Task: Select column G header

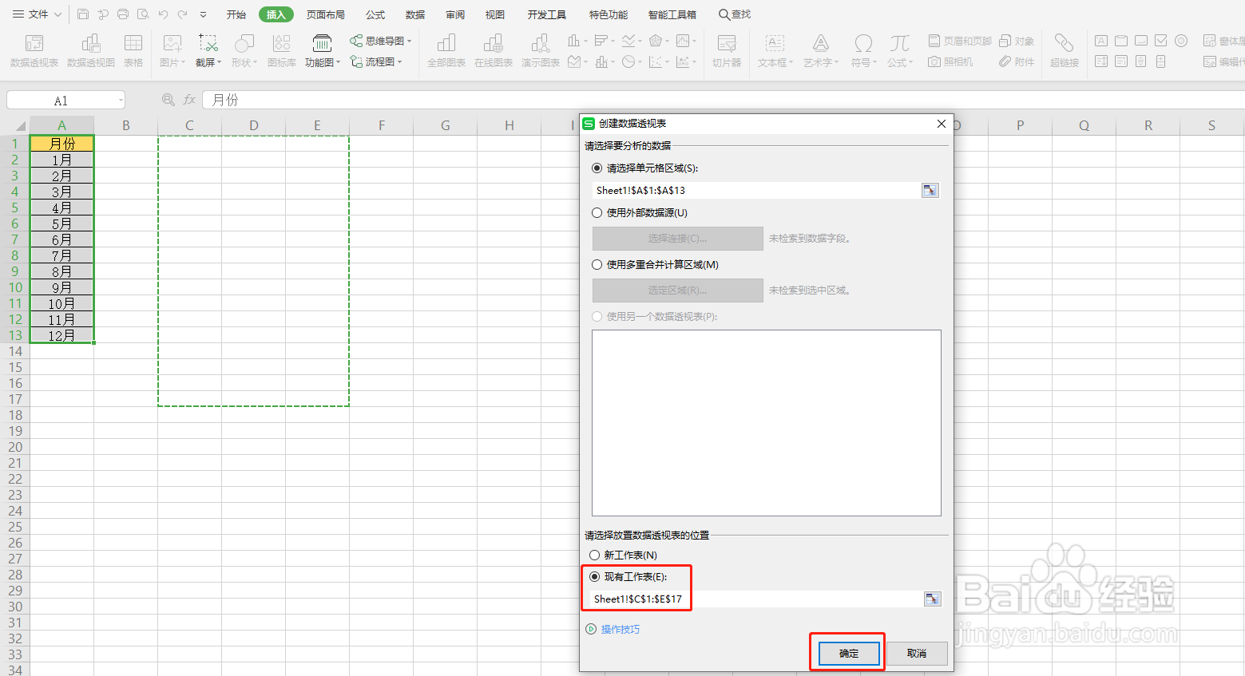Action: 445,125
